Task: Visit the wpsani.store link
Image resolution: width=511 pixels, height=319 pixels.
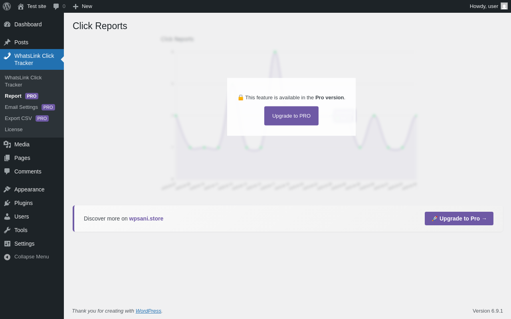Action: (x=146, y=219)
